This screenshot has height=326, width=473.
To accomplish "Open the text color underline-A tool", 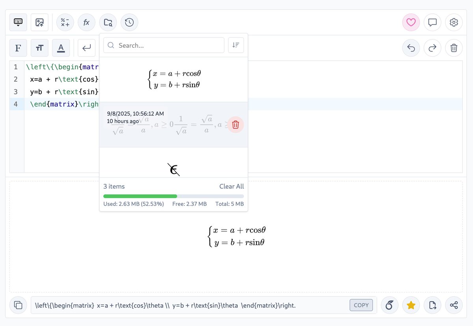I will pyautogui.click(x=61, y=48).
